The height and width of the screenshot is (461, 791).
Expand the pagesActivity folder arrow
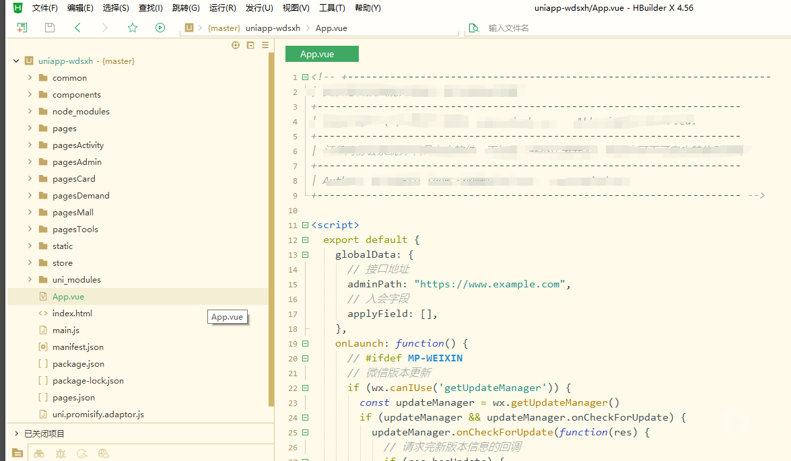[x=30, y=145]
